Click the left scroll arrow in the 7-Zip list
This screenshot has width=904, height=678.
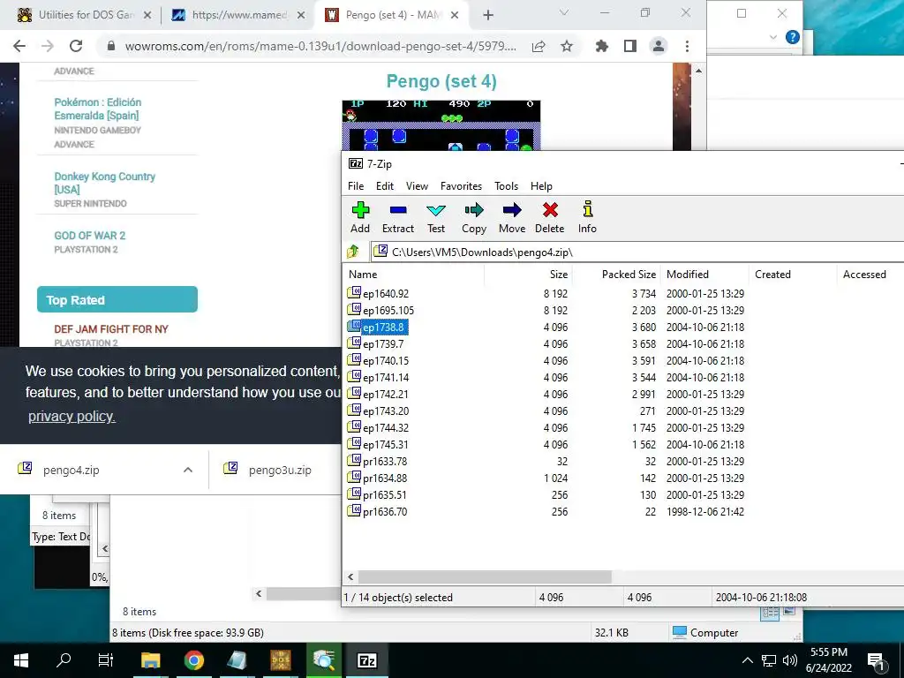350,576
